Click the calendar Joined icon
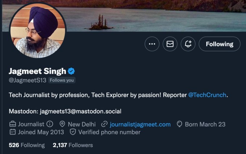Viewport: 246px width, 154px height. point(12,132)
